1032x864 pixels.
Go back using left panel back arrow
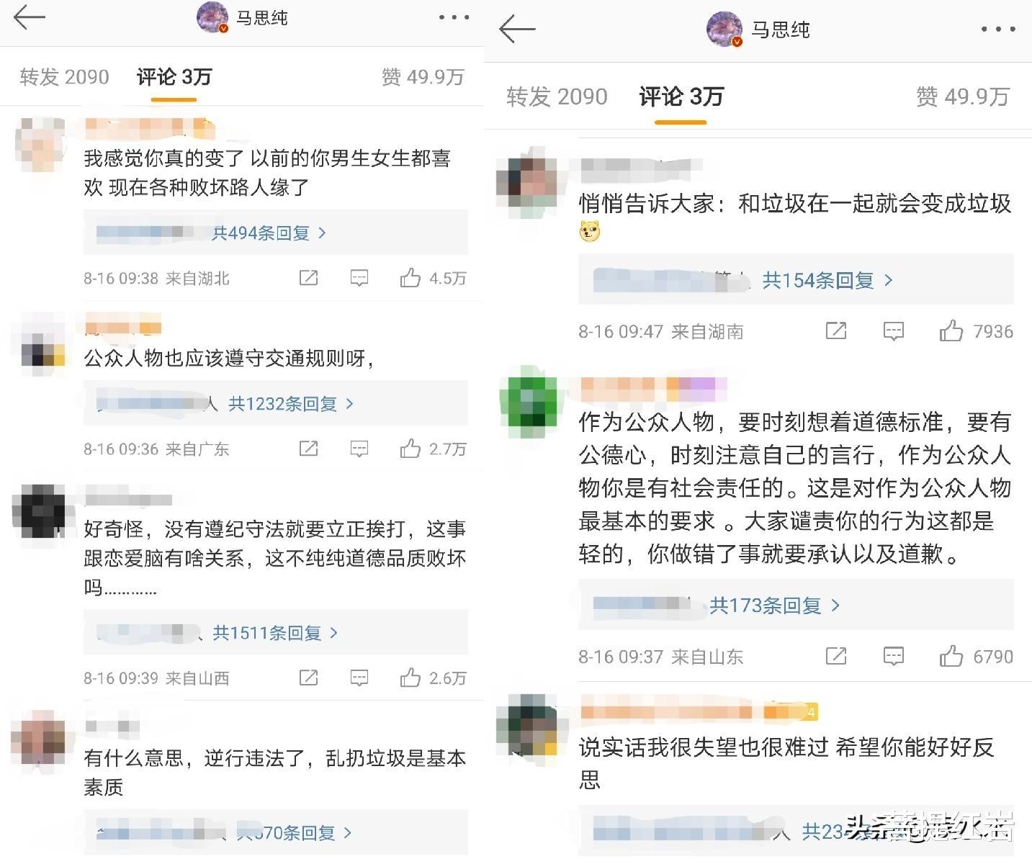30,17
